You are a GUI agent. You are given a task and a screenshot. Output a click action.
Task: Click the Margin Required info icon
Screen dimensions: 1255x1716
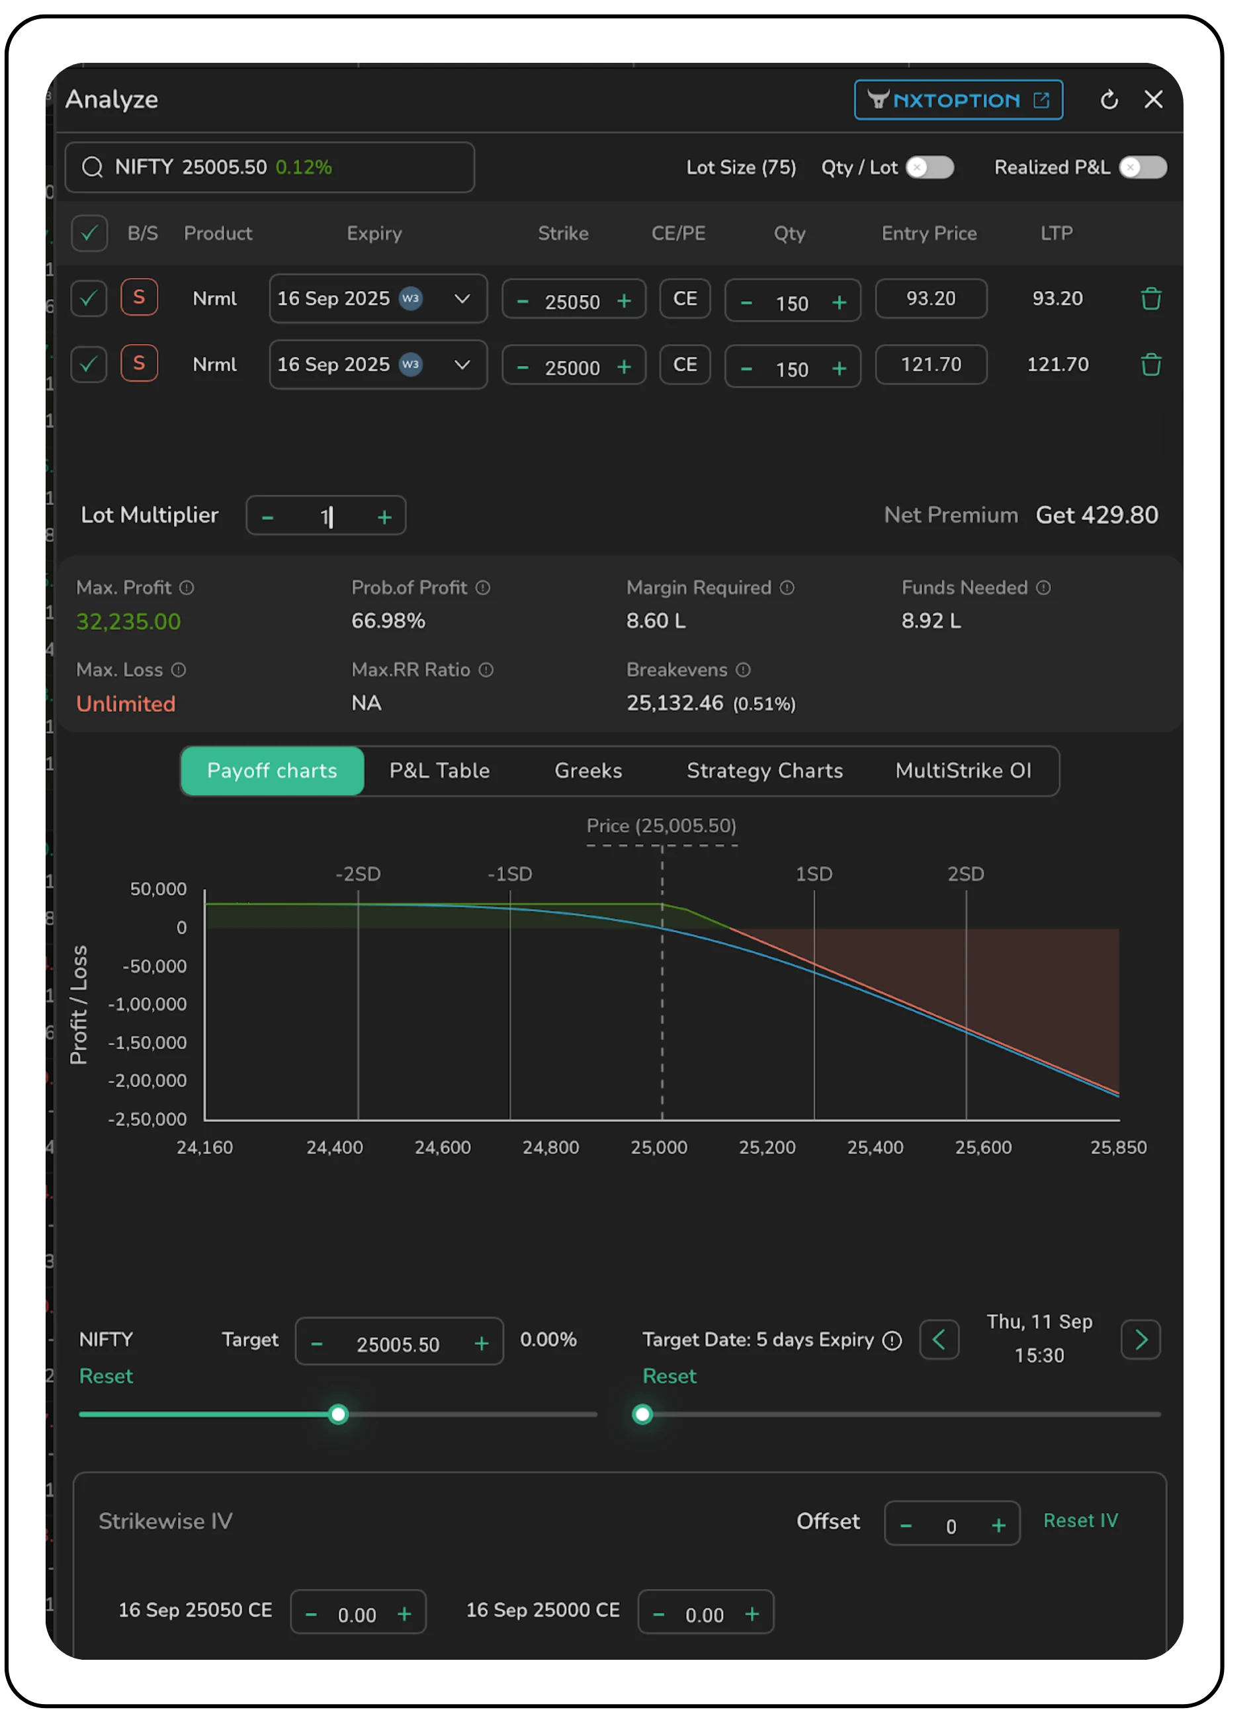click(787, 588)
